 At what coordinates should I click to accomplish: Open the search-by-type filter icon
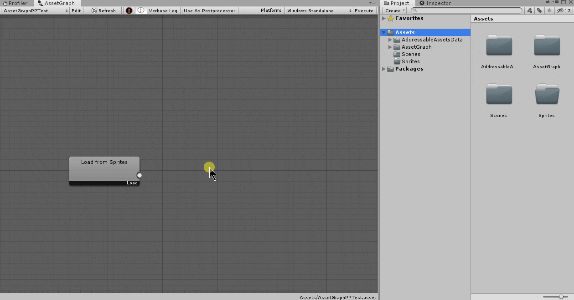pos(529,10)
